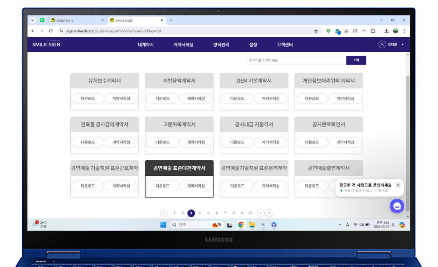Open the 설정 menu
The image size is (438, 267).
[x=253, y=44]
